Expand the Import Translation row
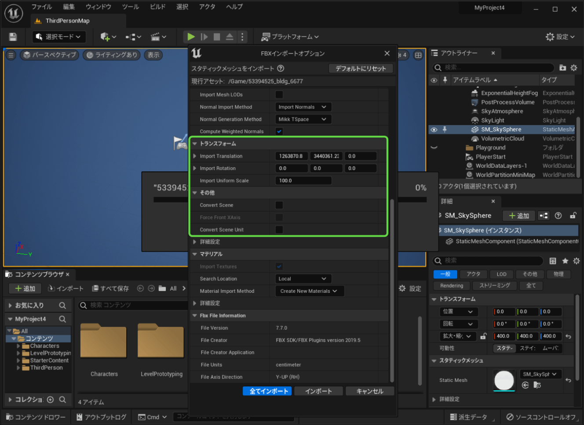Screen dimensions: 584x425 coord(195,156)
